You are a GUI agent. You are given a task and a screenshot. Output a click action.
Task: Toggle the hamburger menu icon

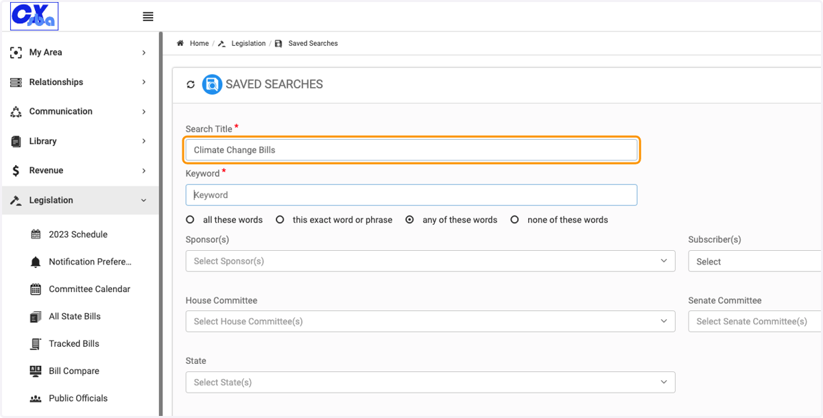click(148, 16)
